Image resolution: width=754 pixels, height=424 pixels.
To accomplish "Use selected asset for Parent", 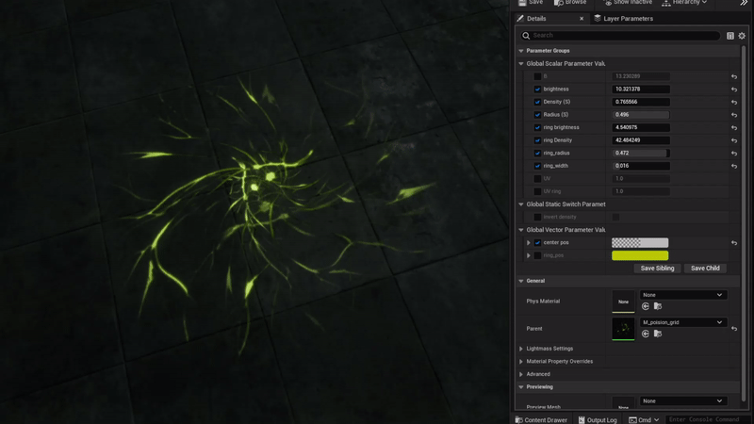I will (646, 334).
